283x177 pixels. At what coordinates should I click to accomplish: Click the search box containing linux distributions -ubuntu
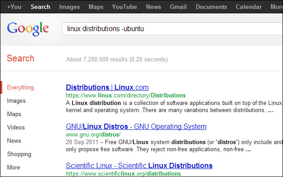[173, 29]
